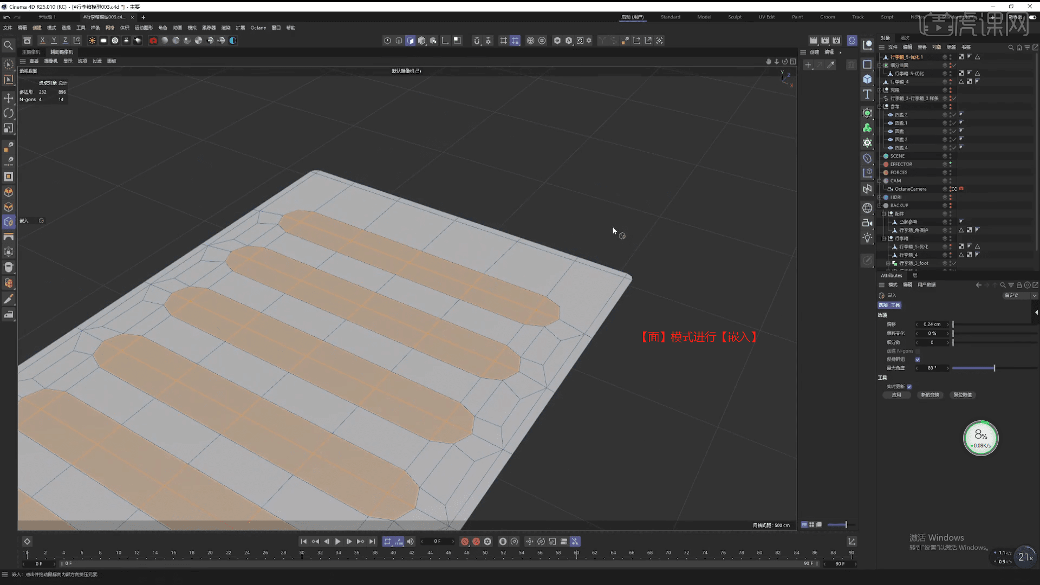
Task: Open render settings clapper icon
Action: (x=836, y=41)
